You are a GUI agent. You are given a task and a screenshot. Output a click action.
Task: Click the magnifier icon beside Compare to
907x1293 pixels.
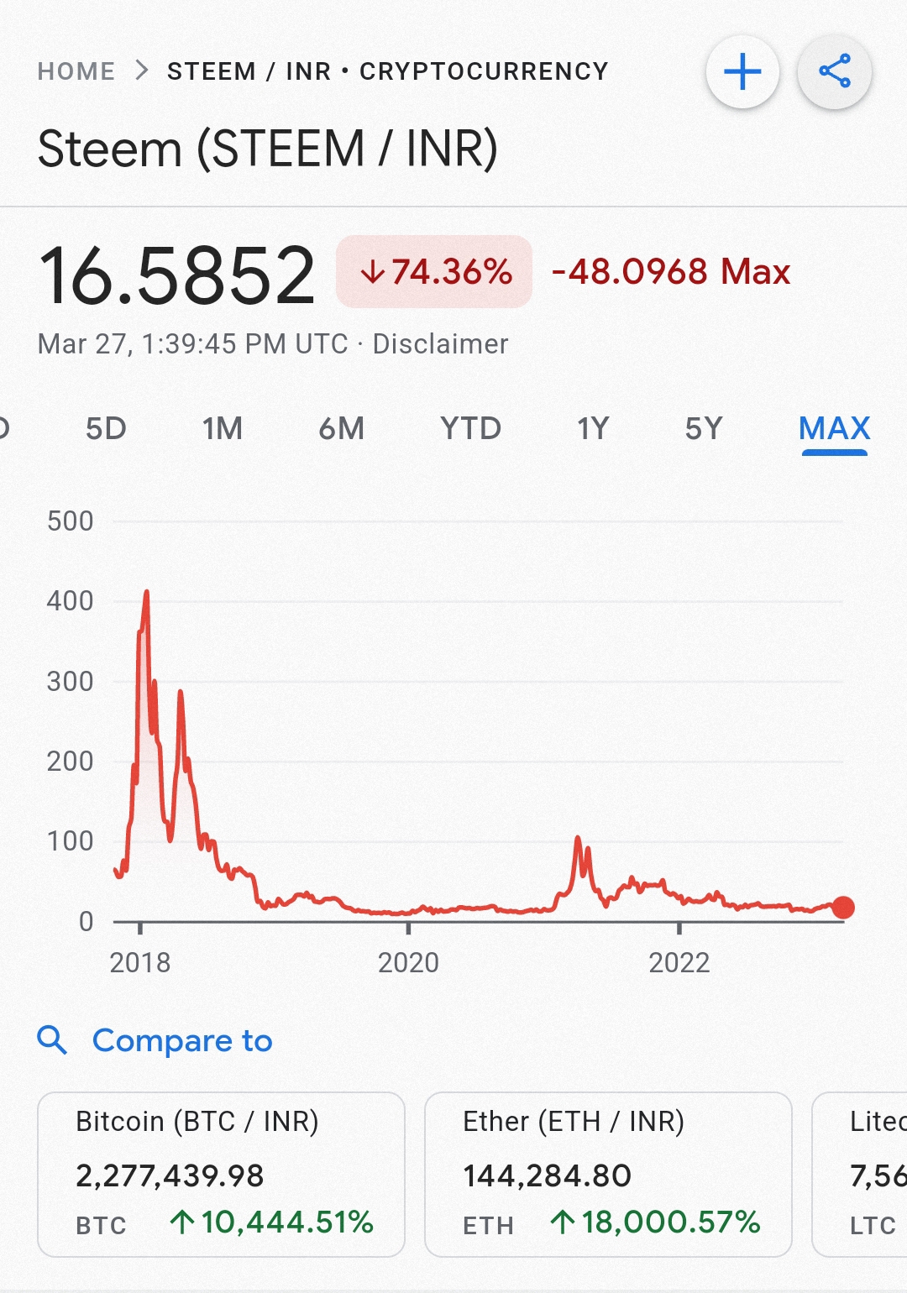[52, 1039]
